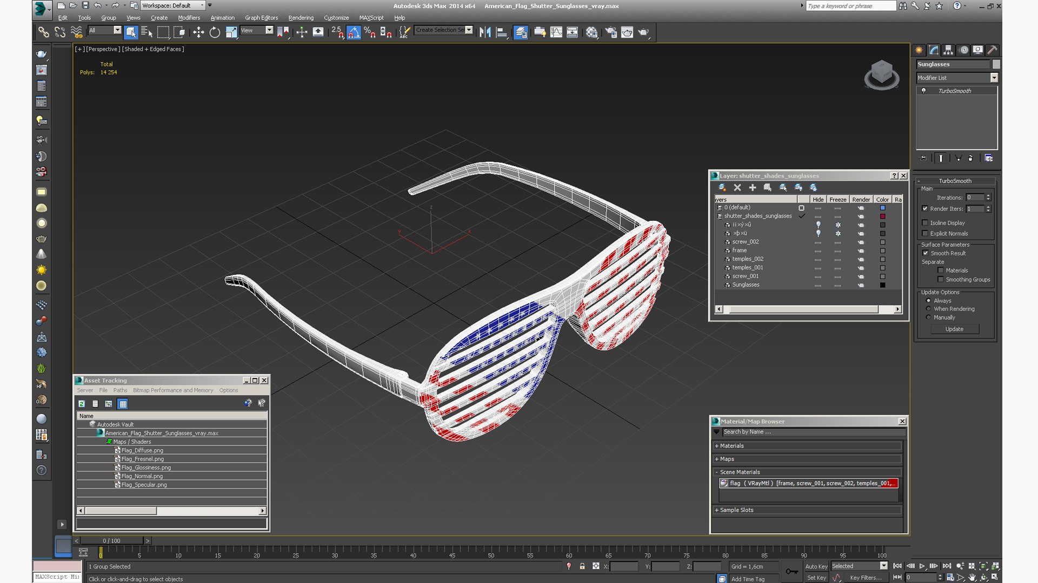The width and height of the screenshot is (1038, 583).
Task: Click Play Animation button
Action: [x=922, y=566]
